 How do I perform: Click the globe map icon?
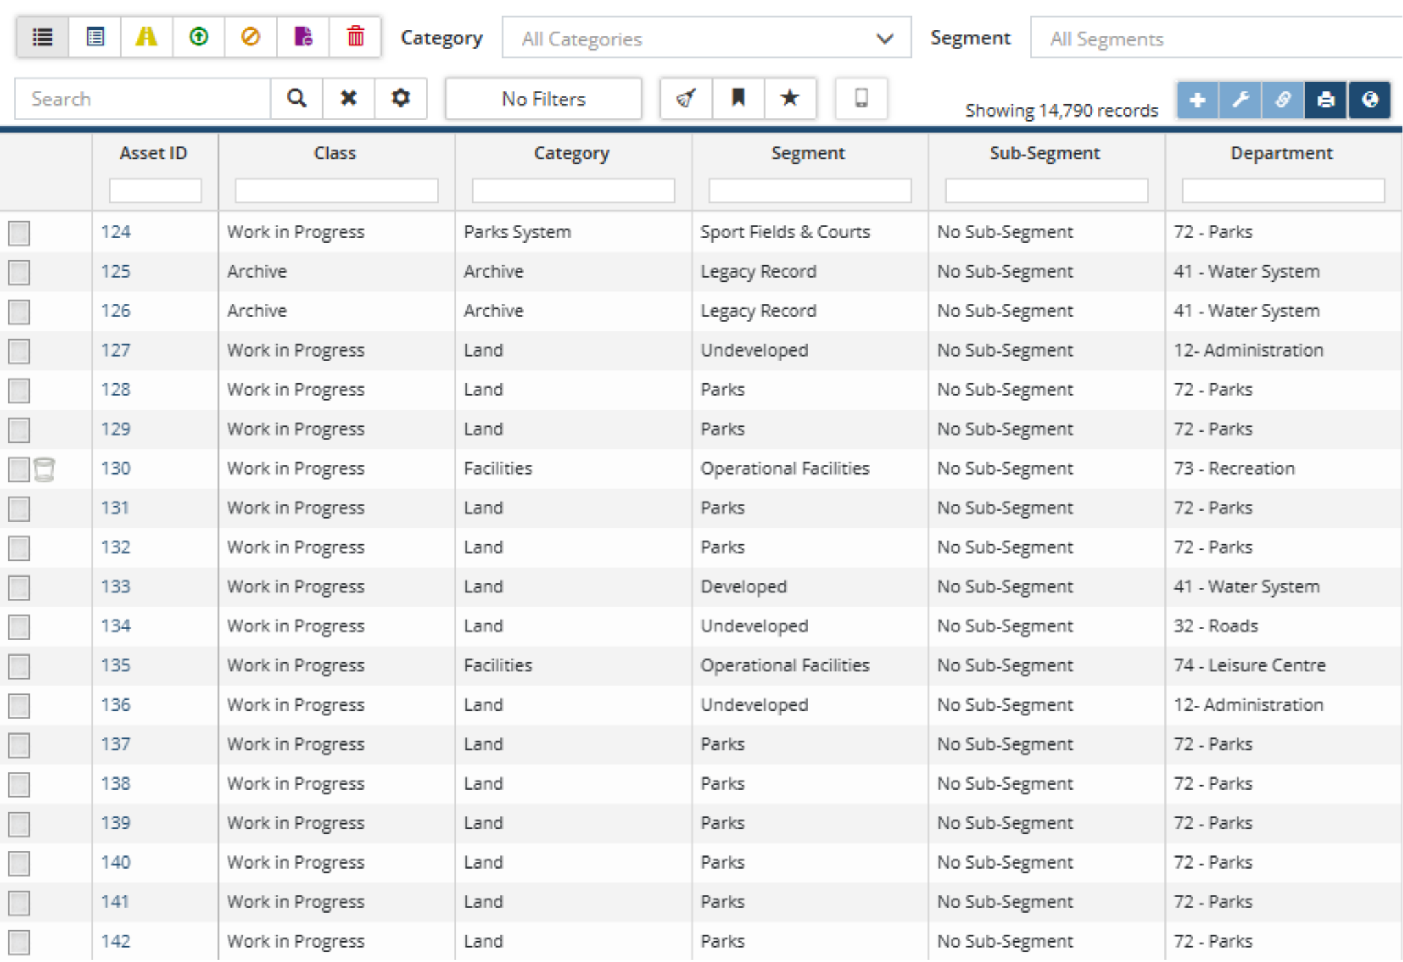click(1369, 100)
